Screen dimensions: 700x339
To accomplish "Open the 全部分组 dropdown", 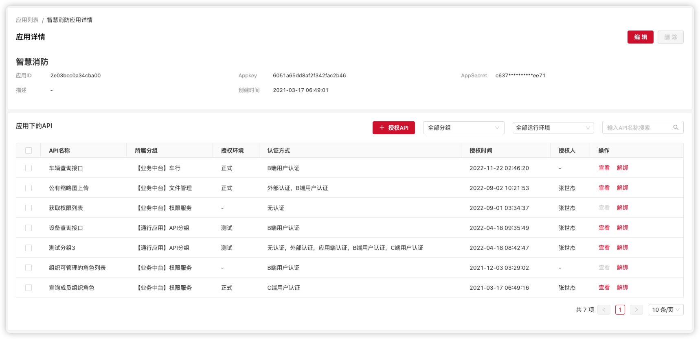I will click(x=464, y=128).
